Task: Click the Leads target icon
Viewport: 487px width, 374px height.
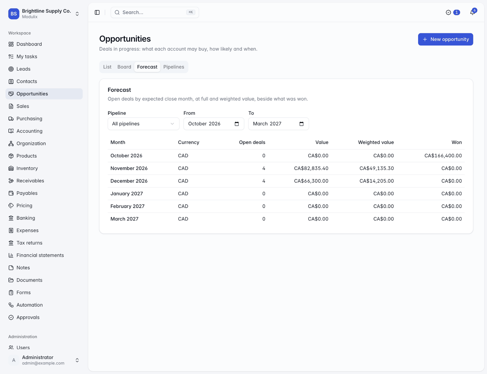Action: pyautogui.click(x=11, y=69)
